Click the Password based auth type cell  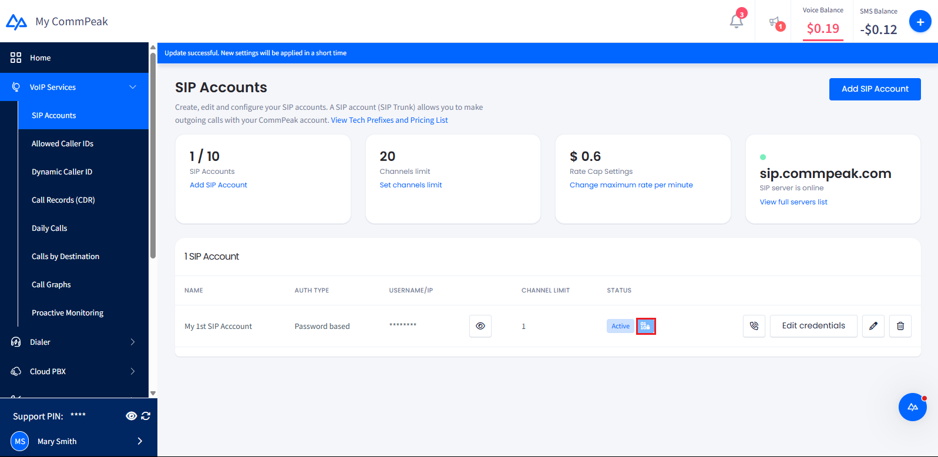[x=322, y=327]
